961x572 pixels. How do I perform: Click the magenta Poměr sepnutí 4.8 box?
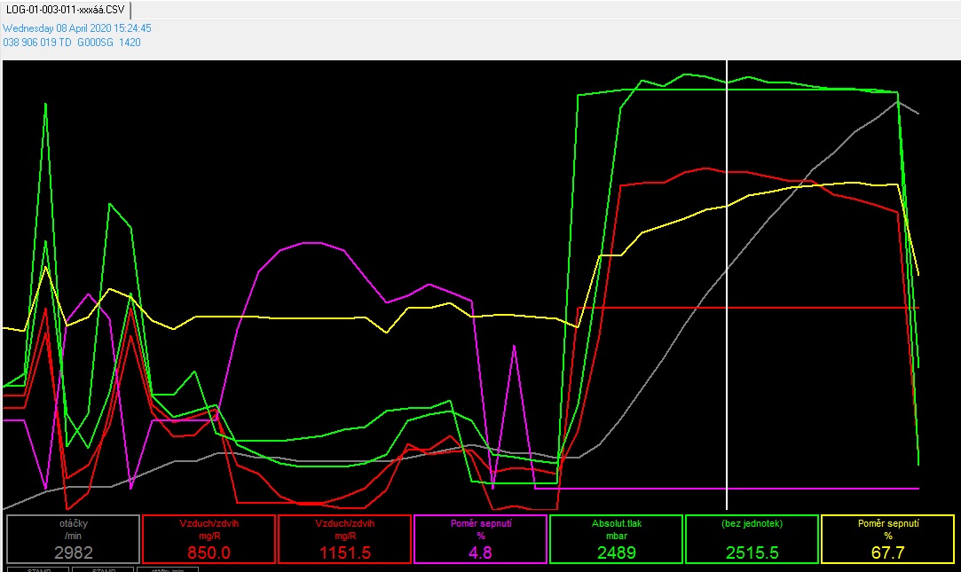(480, 538)
